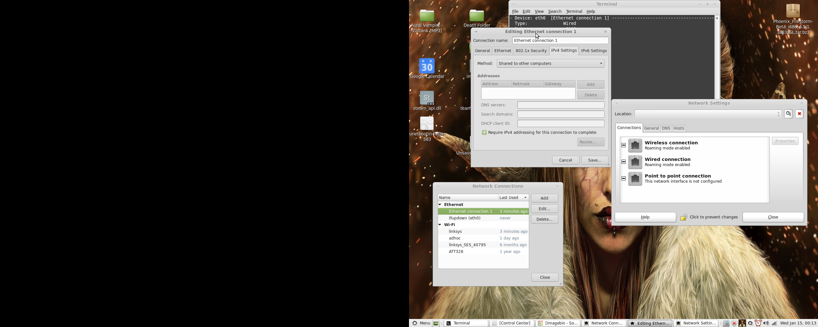The image size is (818, 327).
Task: Click Delete... in Network Connections
Action: [x=544, y=219]
